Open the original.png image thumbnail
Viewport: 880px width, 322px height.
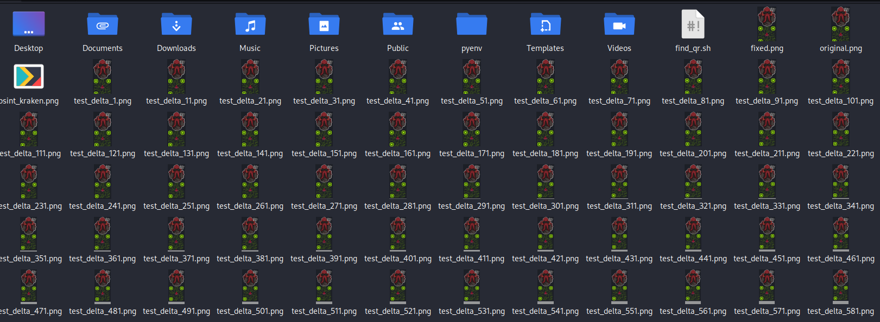[841, 24]
